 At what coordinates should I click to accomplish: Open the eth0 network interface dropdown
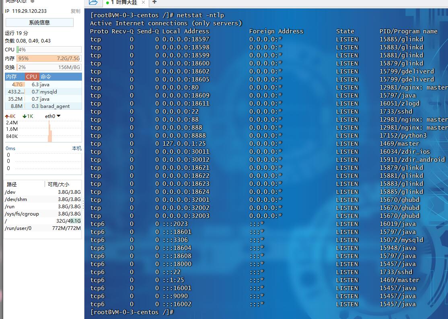[x=53, y=116]
